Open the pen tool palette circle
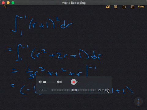 tap(138, 101)
